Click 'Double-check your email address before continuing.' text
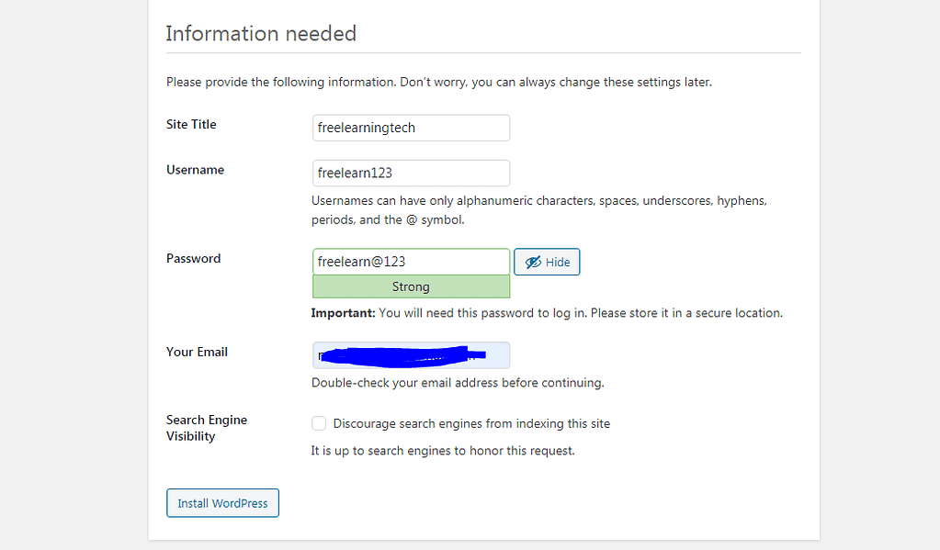 coord(458,383)
